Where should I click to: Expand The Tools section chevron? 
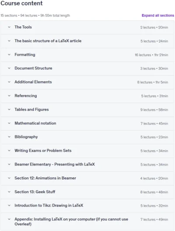[9, 27]
